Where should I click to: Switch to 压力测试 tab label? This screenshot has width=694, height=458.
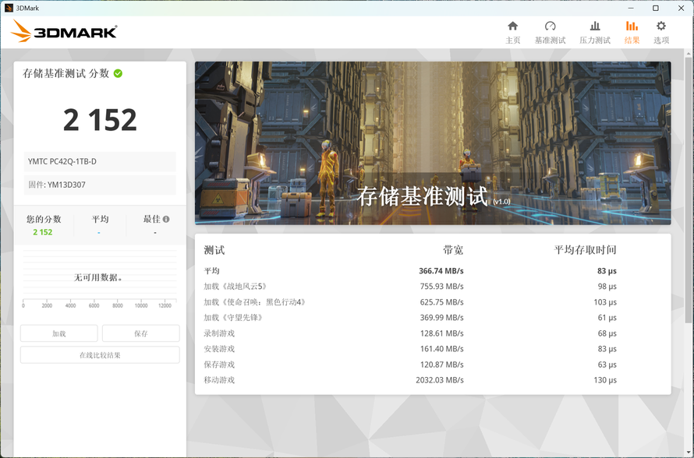595,41
